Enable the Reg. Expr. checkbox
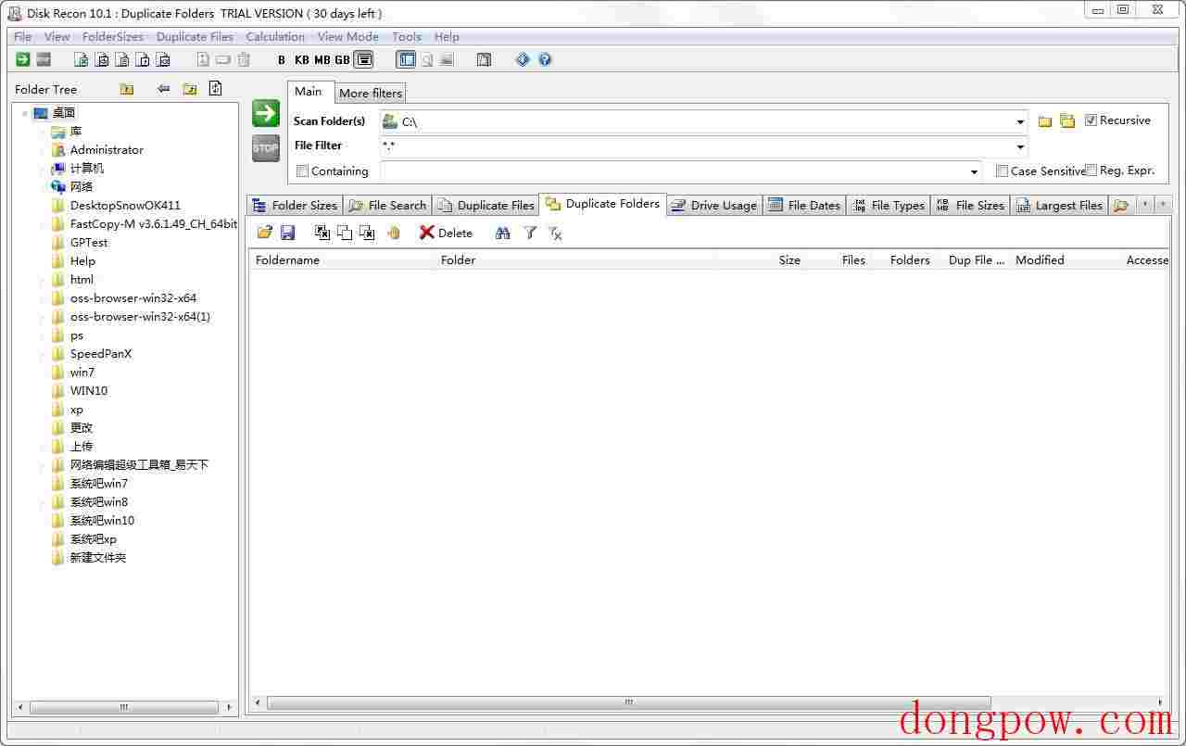This screenshot has height=746, width=1186. coord(1091,171)
